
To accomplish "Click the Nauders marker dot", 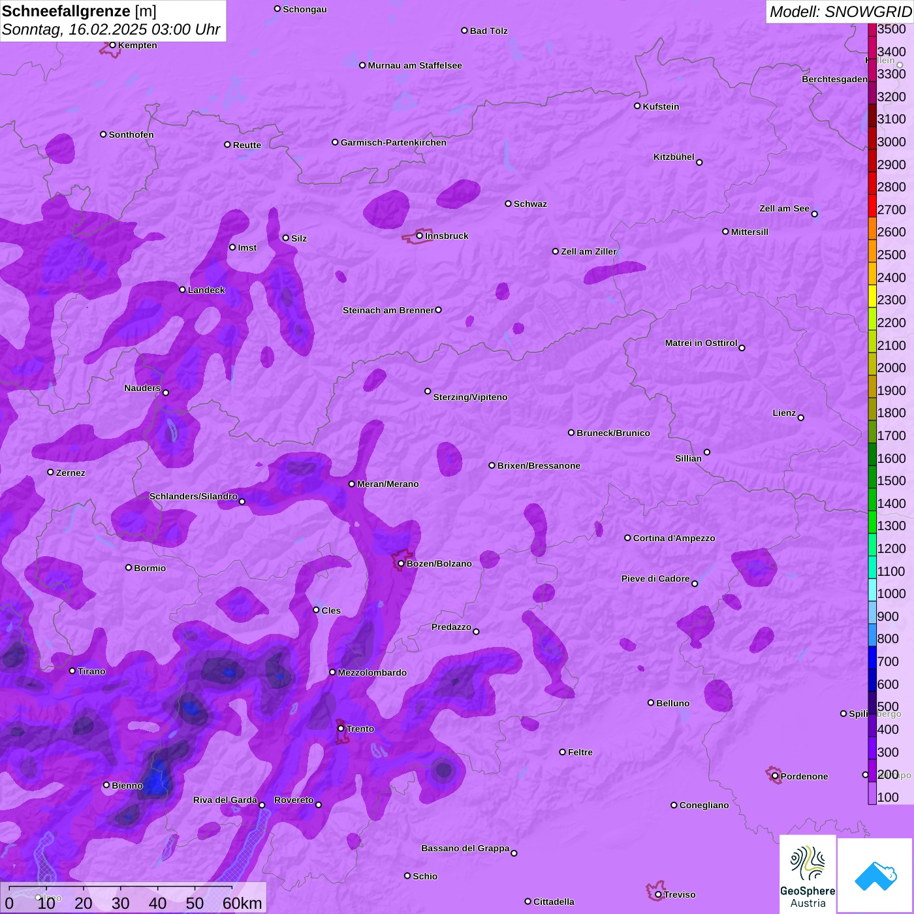I will 166,393.
